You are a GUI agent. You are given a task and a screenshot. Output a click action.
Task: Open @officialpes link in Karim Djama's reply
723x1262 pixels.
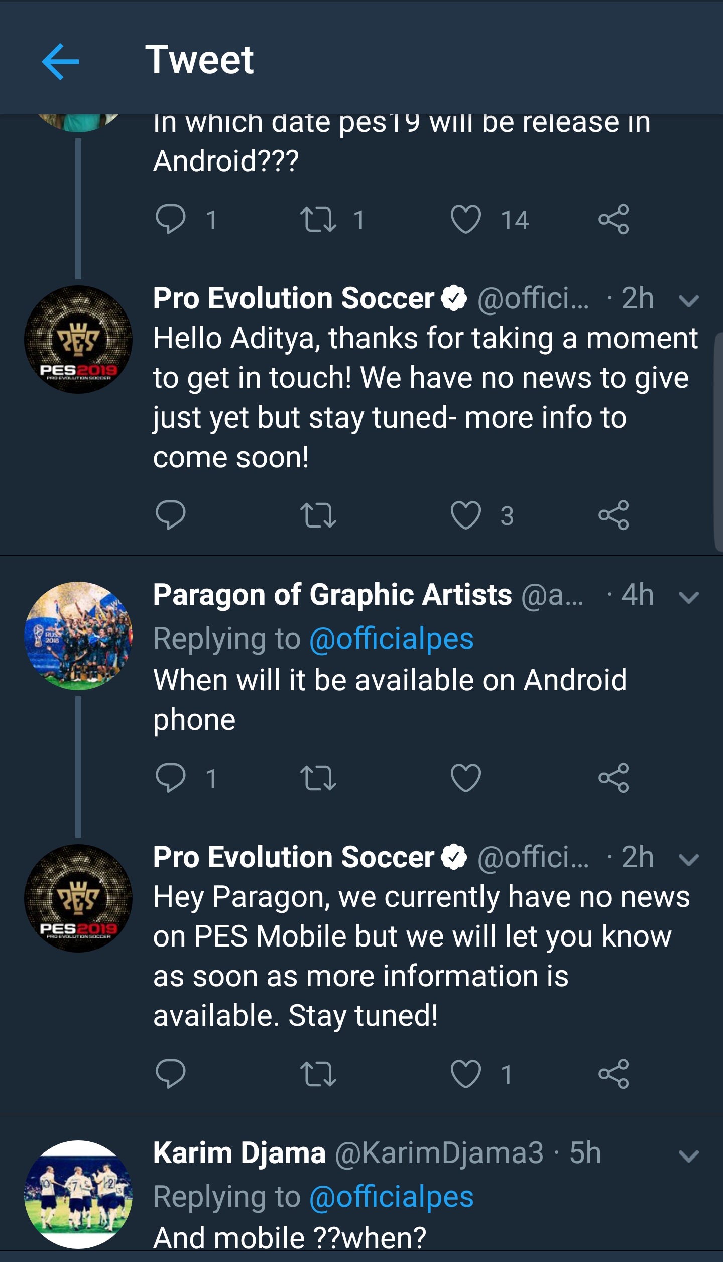coord(392,1196)
